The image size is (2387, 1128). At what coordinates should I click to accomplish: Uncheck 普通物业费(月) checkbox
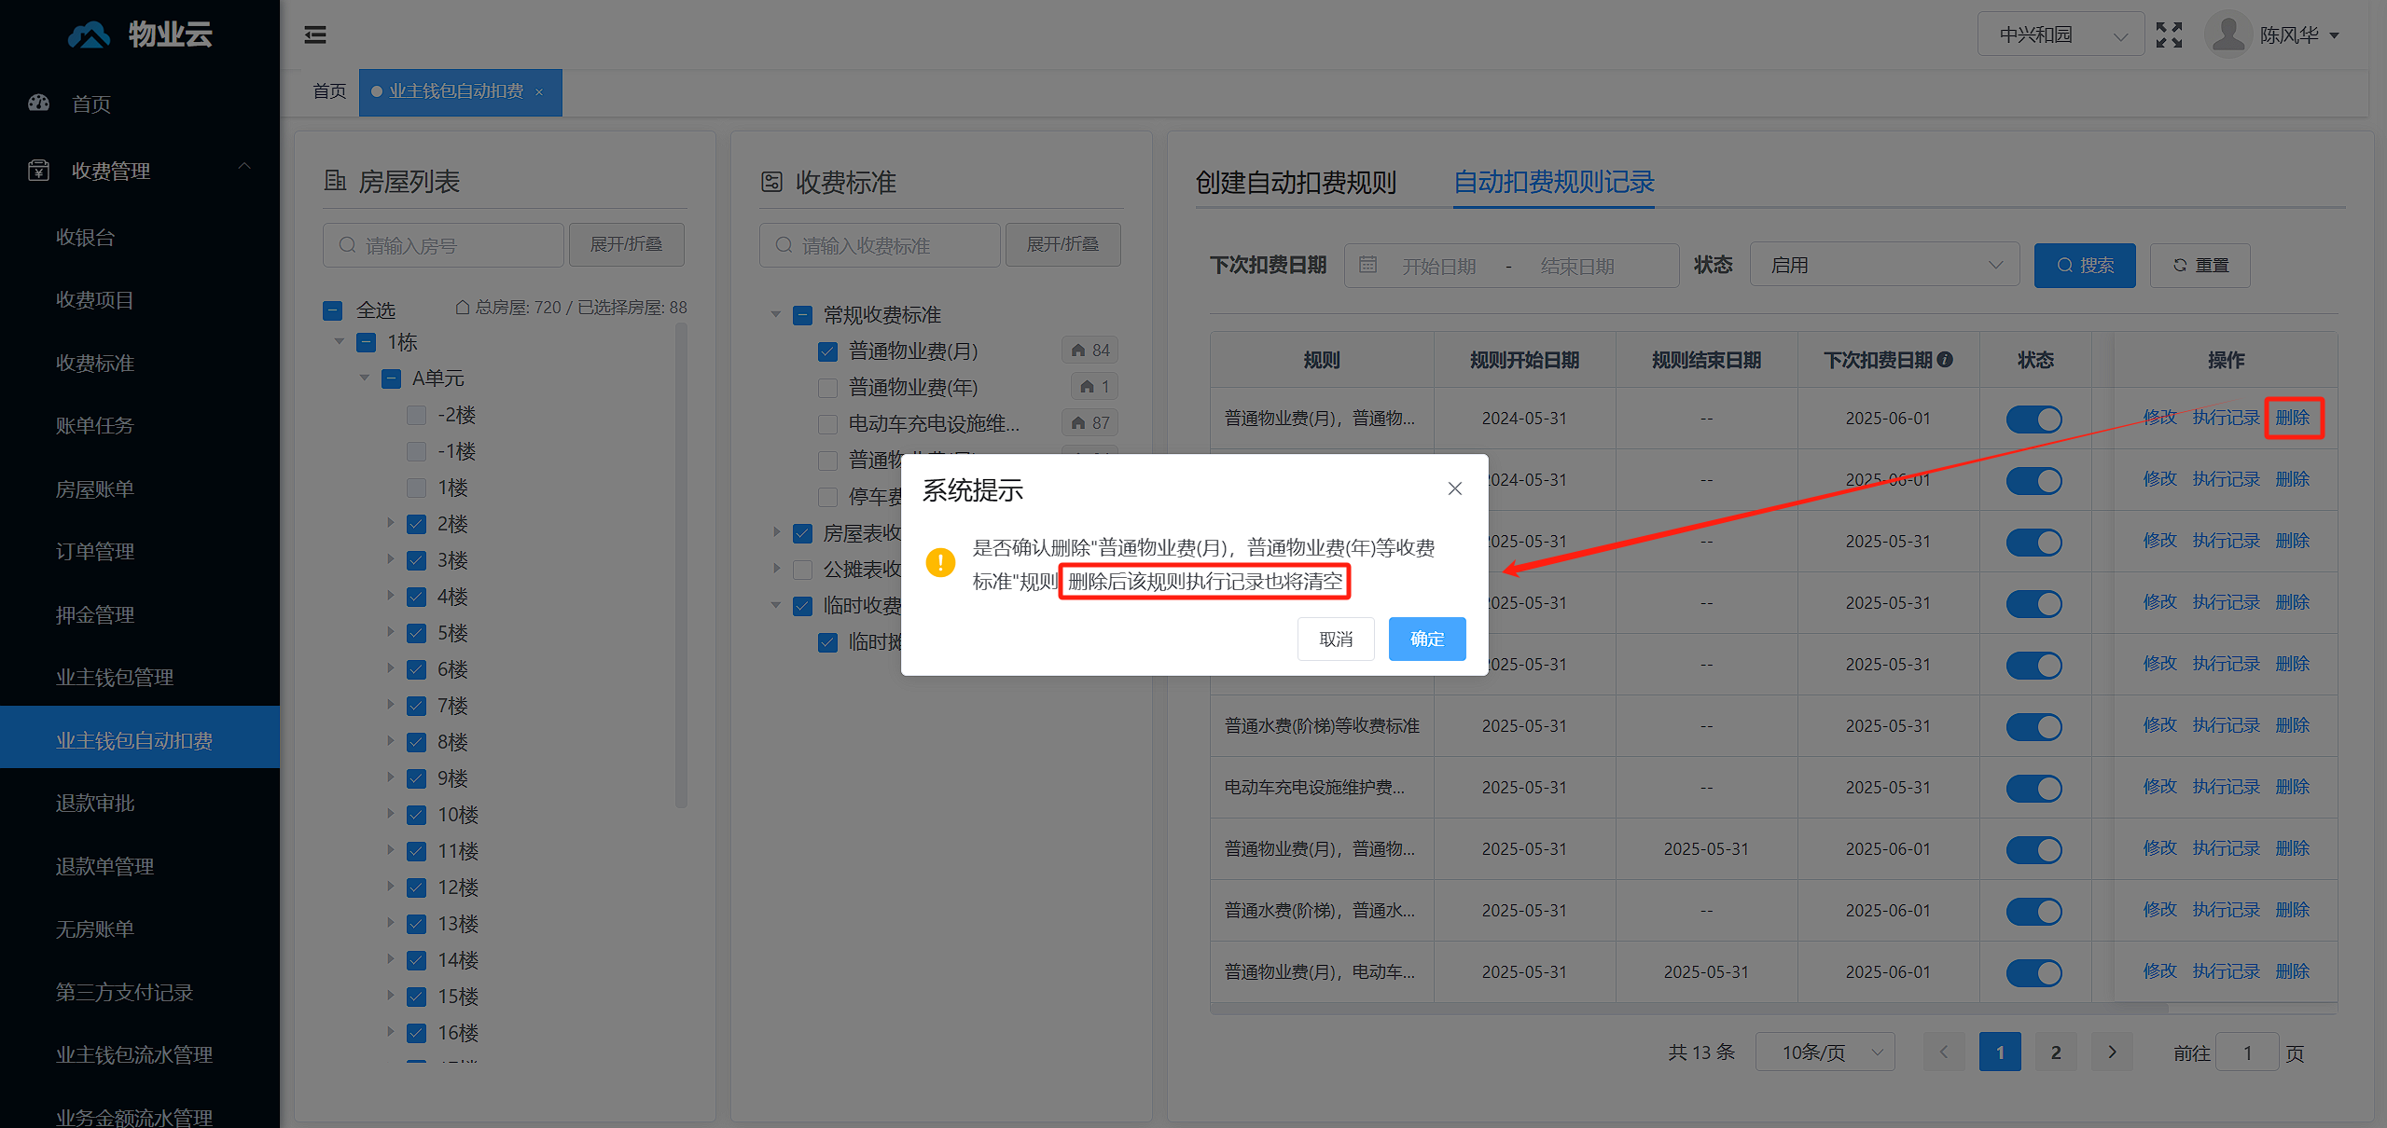point(827,351)
